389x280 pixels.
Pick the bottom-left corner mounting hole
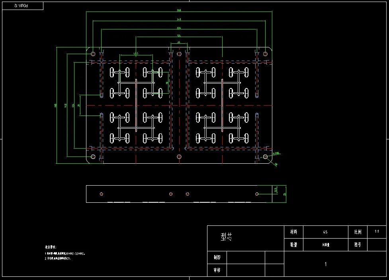tap(93, 157)
